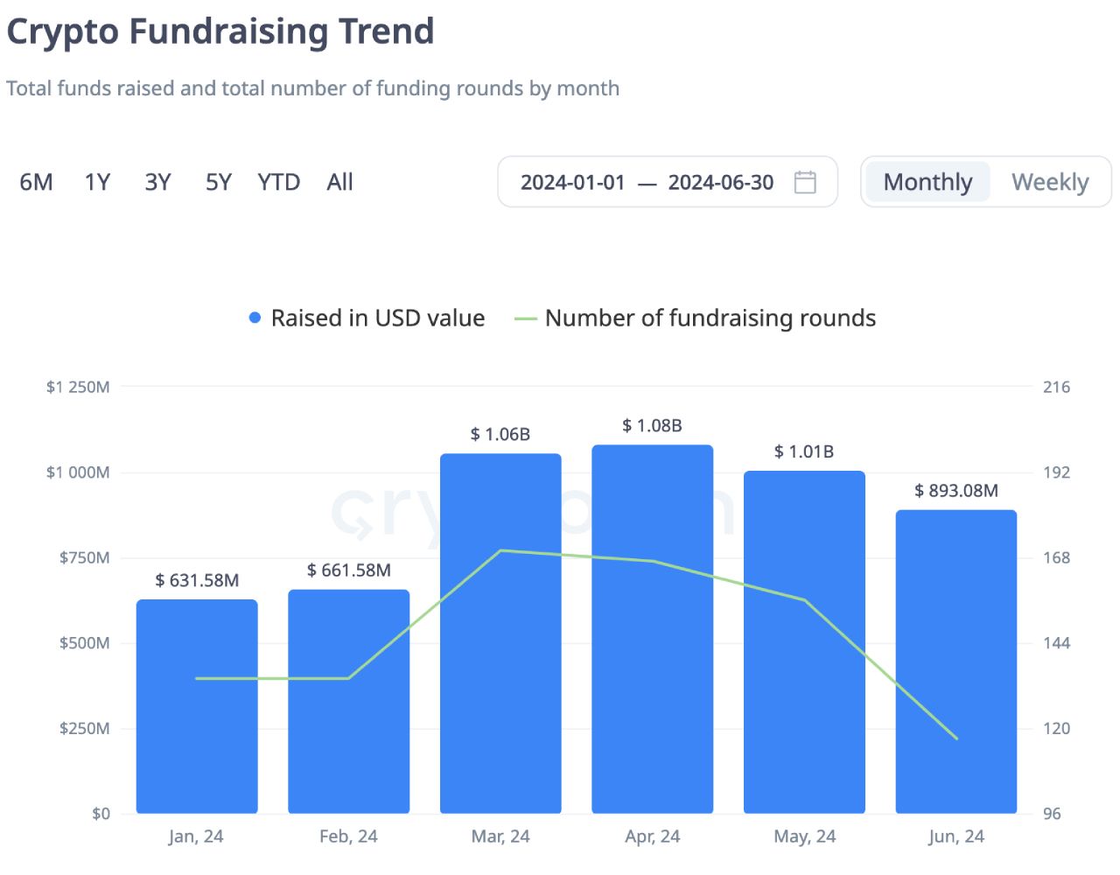
Task: Click the 'Mar, 24' axis label
Action: (x=500, y=836)
